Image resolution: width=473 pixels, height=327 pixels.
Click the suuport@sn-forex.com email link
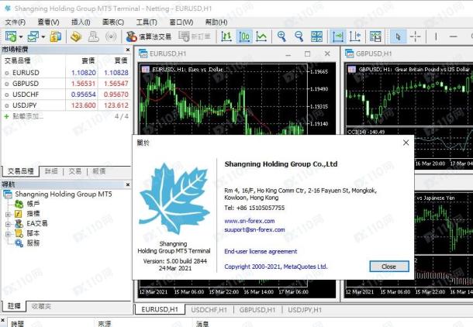pos(254,229)
